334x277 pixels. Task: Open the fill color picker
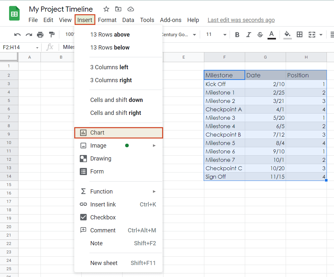[287, 35]
